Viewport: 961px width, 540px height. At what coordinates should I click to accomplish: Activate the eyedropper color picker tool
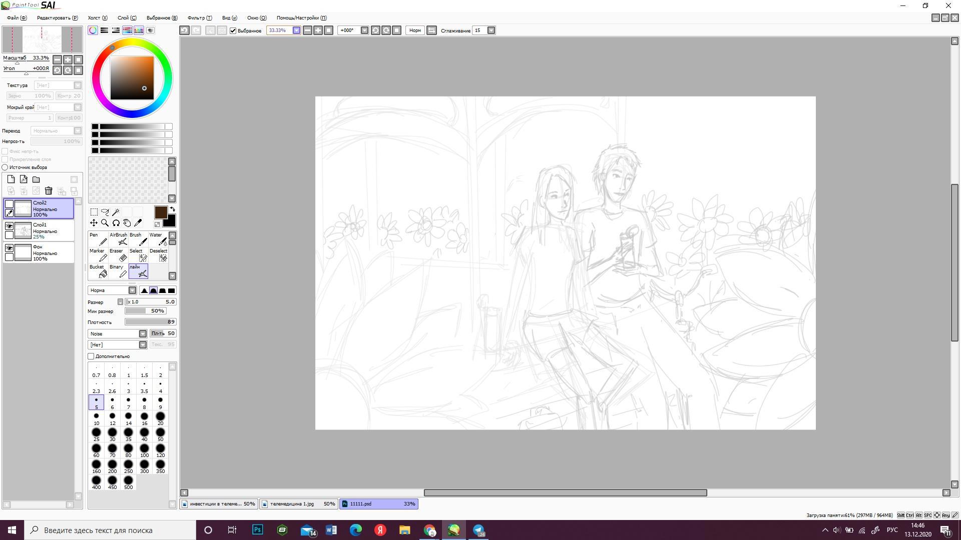point(138,223)
